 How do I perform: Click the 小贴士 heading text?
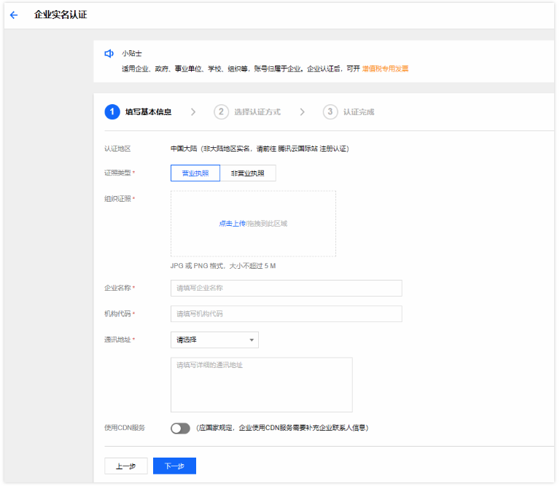[132, 53]
